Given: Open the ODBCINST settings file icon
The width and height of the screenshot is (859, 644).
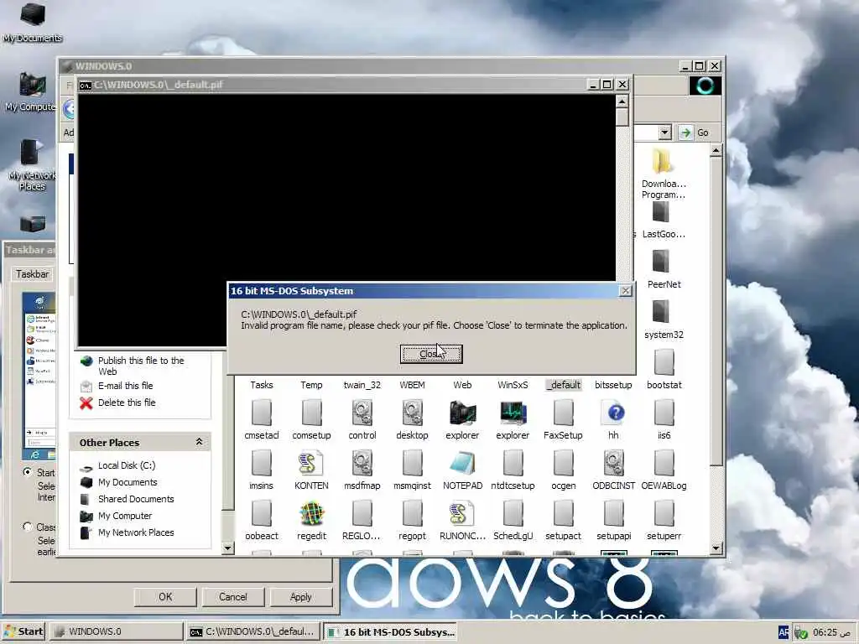Looking at the screenshot, I should coord(613,463).
